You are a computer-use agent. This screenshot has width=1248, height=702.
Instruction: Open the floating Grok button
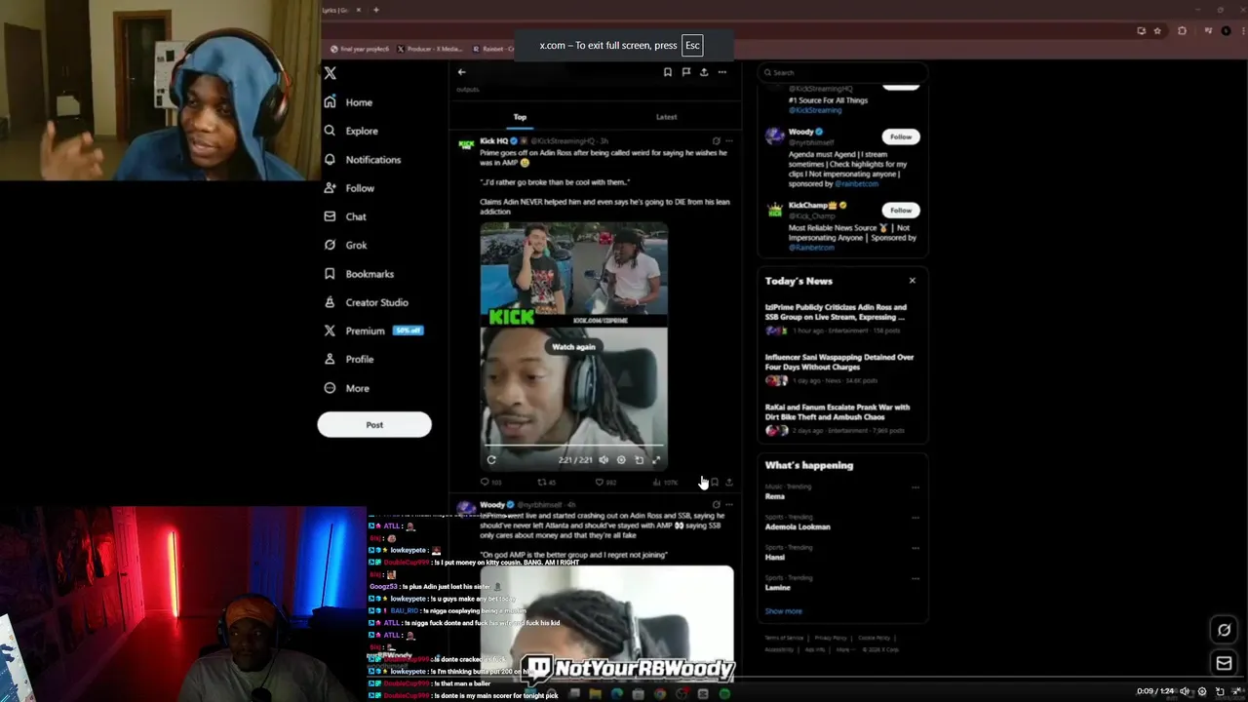[x=1225, y=630]
